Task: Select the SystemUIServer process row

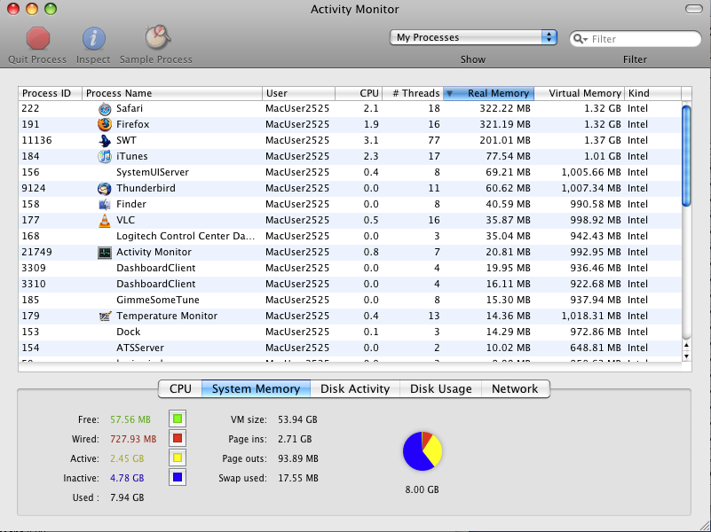Action: point(350,173)
